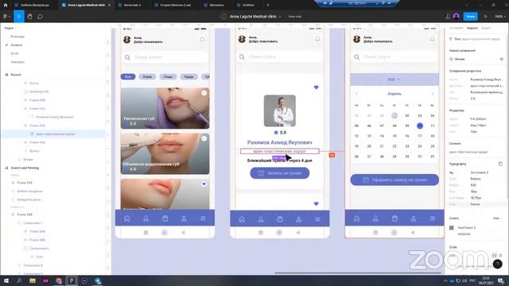
Task: Expand the file name dropdown arrow
Action: click(x=280, y=17)
